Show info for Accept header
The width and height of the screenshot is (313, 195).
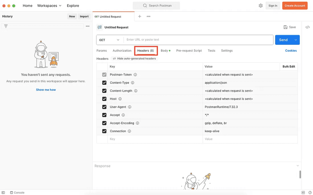pos(123,115)
